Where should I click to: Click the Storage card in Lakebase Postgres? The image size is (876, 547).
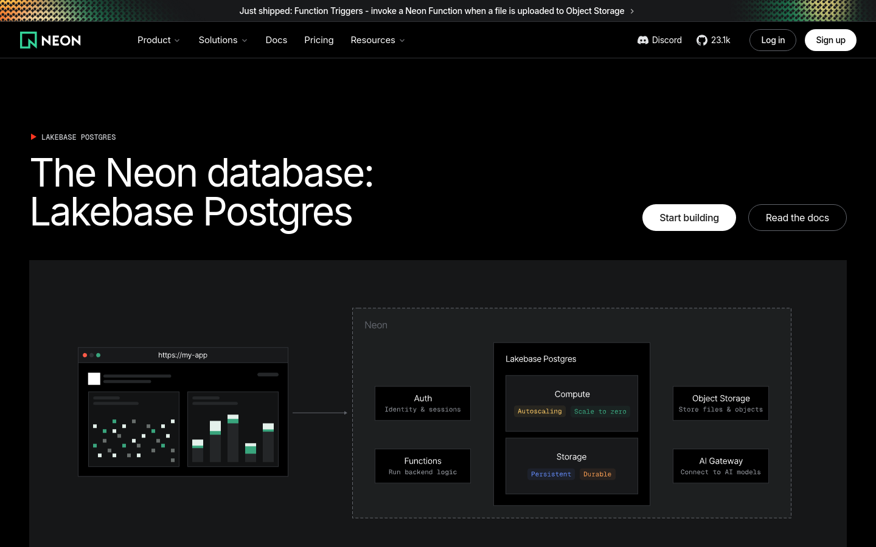tap(572, 466)
